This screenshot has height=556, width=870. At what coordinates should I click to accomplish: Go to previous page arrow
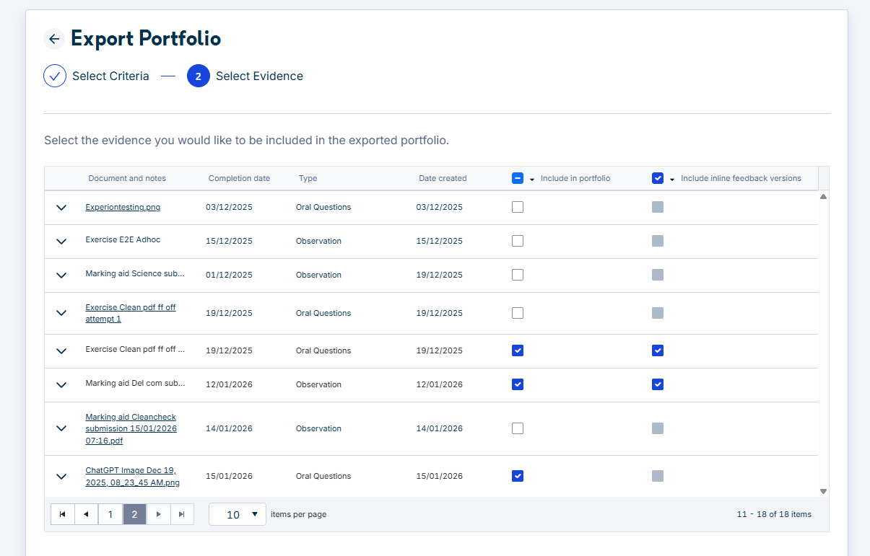click(x=87, y=514)
